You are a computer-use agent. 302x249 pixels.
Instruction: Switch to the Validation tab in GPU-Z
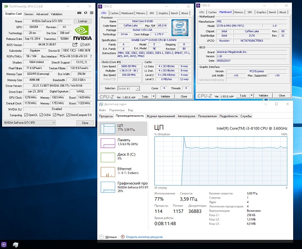[x=57, y=14]
